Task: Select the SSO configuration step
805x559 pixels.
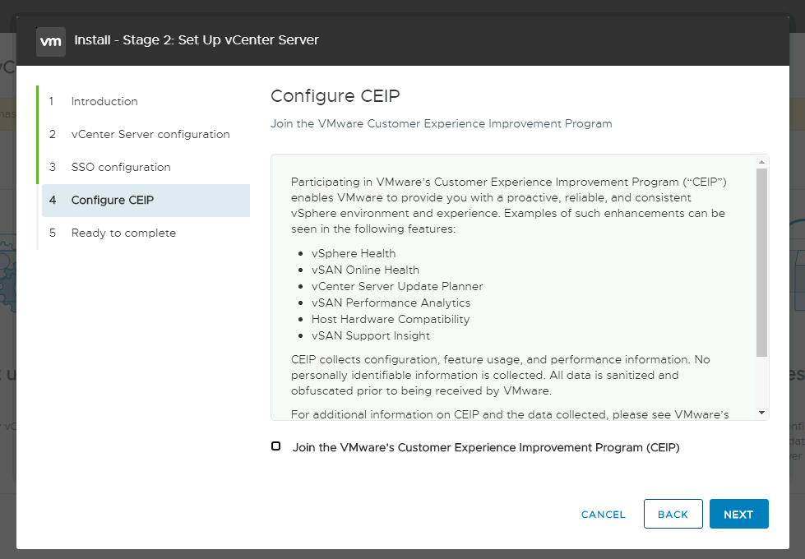Action: point(121,168)
